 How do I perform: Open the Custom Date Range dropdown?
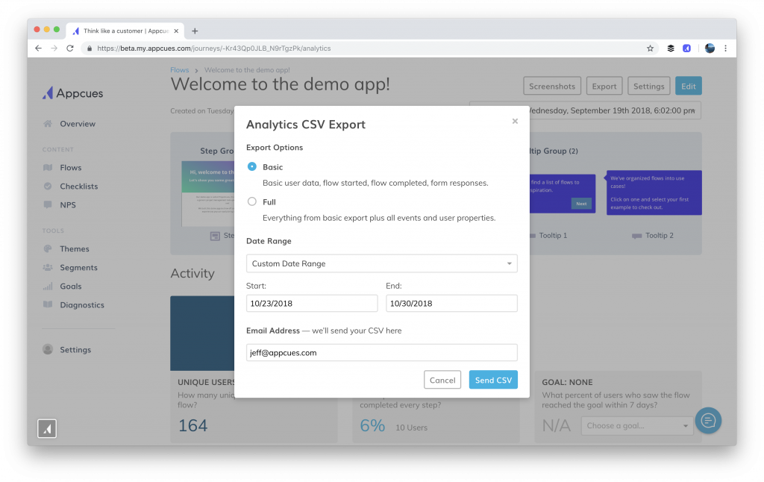381,263
